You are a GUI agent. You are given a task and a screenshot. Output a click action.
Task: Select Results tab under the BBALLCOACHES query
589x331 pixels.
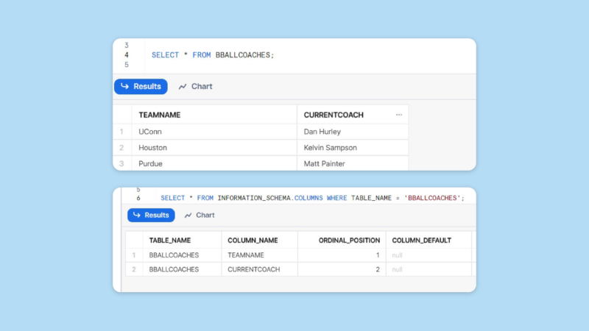(141, 87)
